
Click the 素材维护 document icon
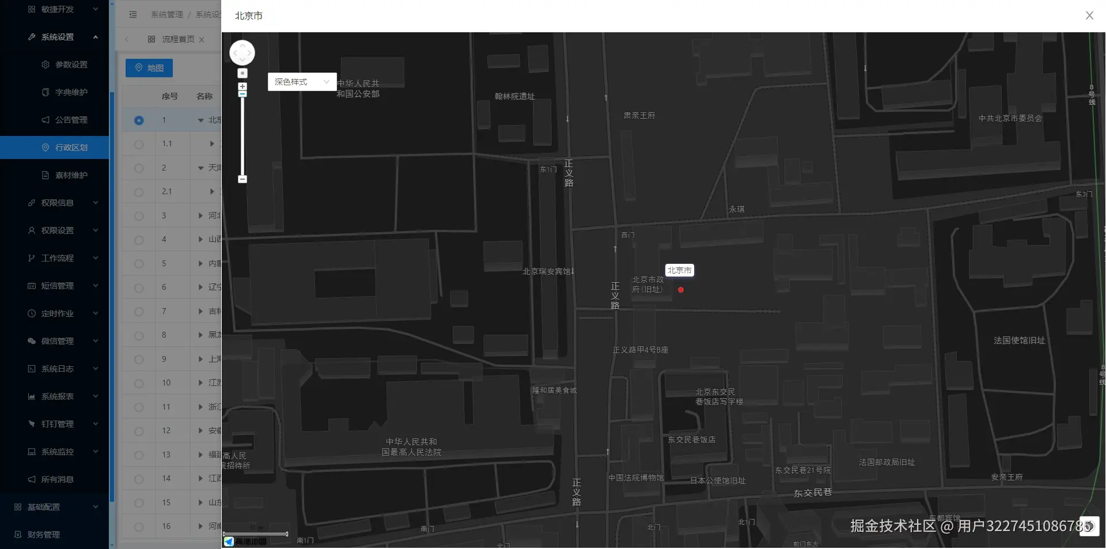pos(46,175)
